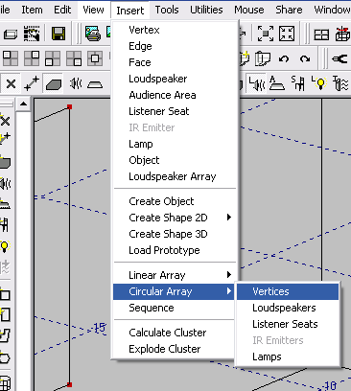Choose Sequence menu entry

[x=175, y=308]
